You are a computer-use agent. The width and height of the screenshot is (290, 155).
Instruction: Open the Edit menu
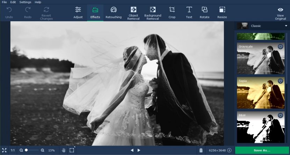coord(13,2)
